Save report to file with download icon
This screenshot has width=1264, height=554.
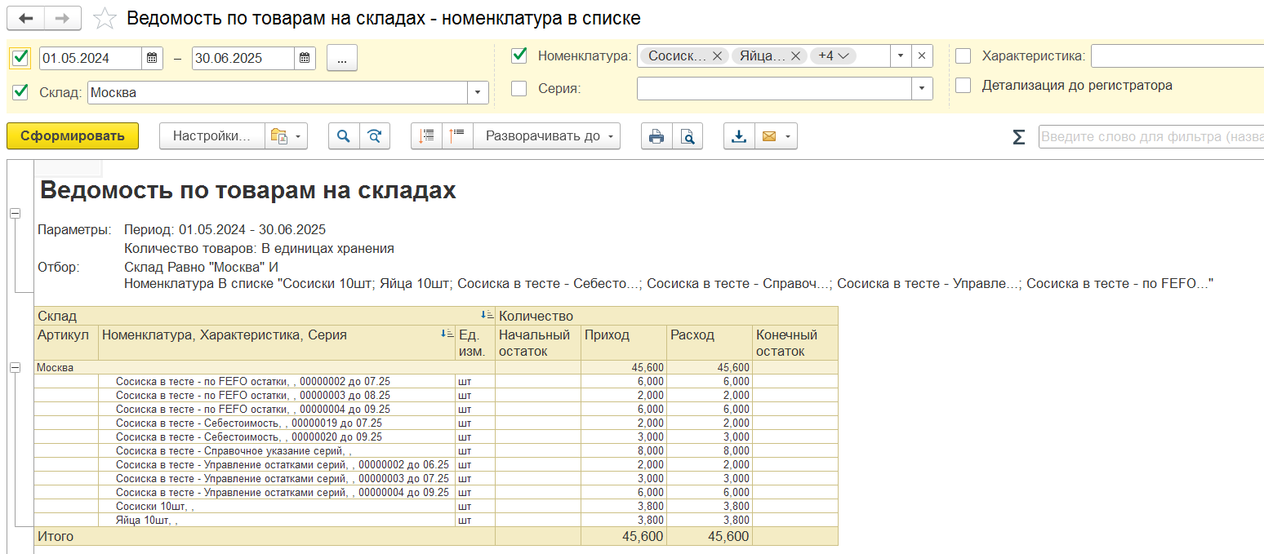(x=739, y=136)
